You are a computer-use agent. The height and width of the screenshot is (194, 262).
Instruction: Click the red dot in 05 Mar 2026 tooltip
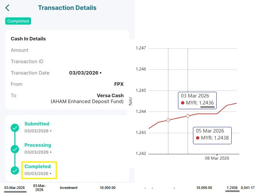tap(198, 138)
